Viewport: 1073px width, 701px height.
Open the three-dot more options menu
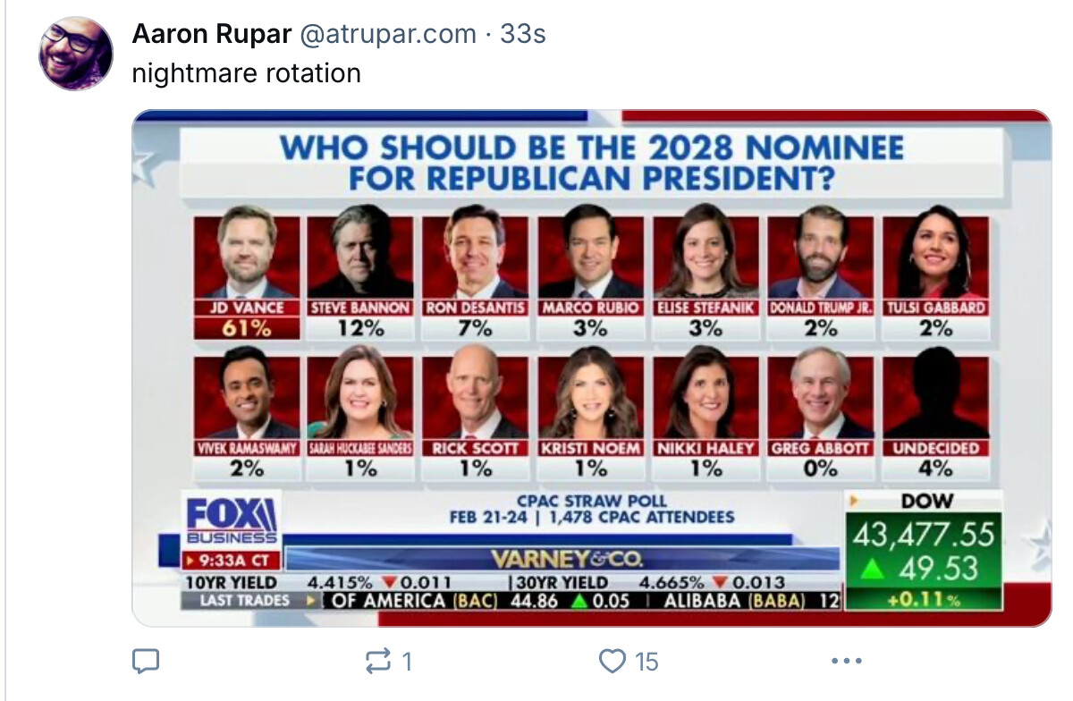[845, 662]
